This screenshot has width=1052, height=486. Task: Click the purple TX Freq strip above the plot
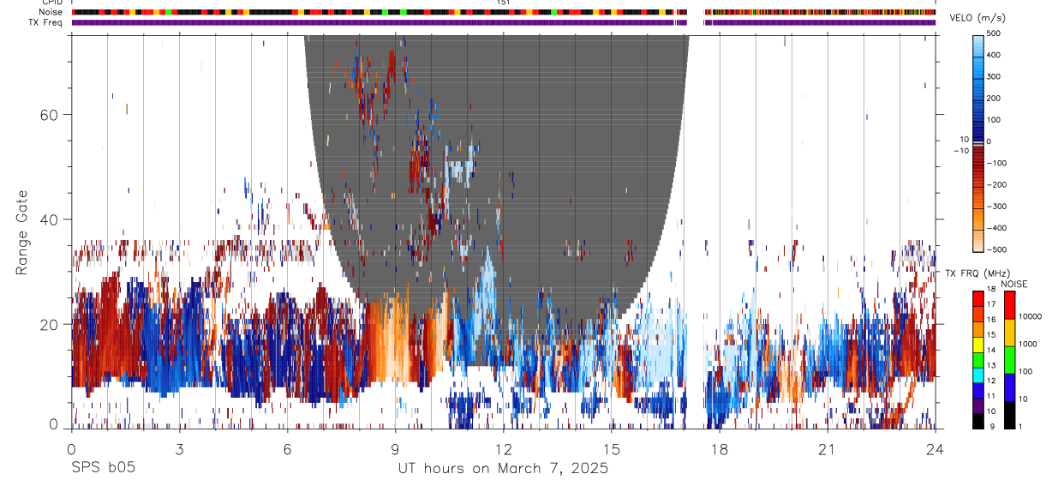(x=504, y=22)
